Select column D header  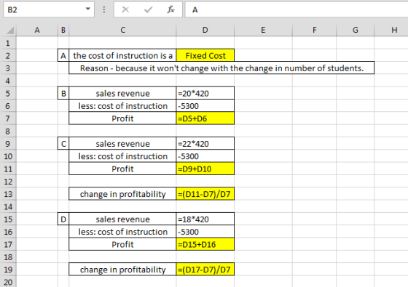coord(205,30)
